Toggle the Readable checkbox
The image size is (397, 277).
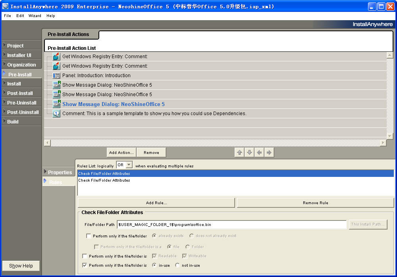154,256
